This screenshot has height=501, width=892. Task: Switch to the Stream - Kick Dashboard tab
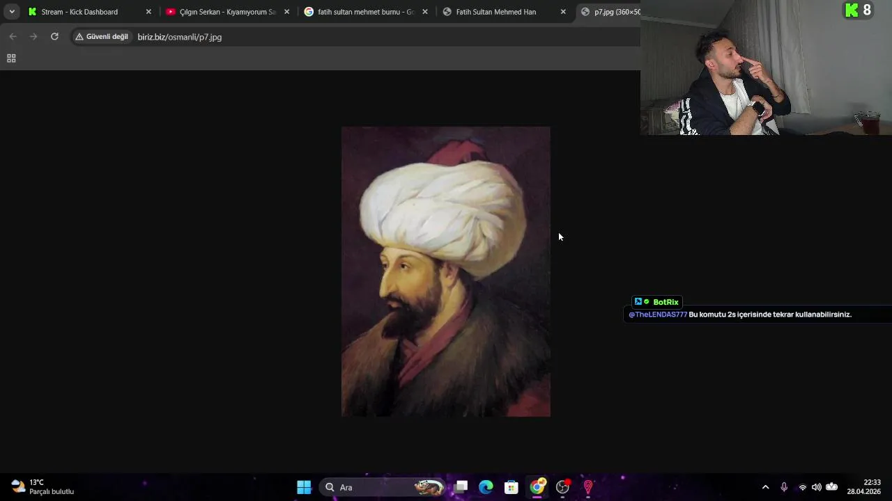pyautogui.click(x=89, y=12)
